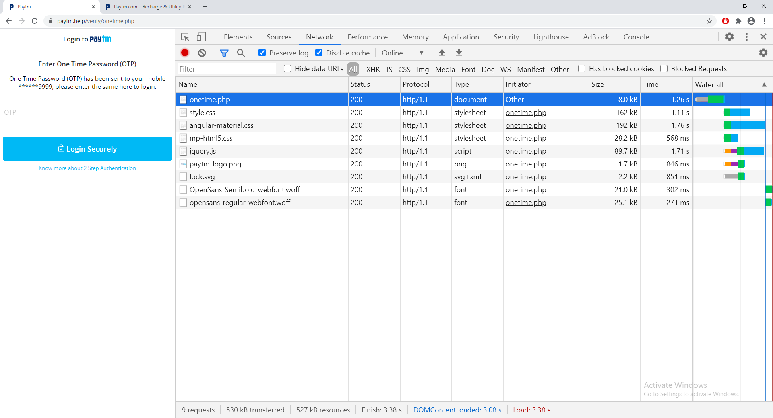Open Chrome three-dot menu
773x418 pixels.
click(x=765, y=21)
